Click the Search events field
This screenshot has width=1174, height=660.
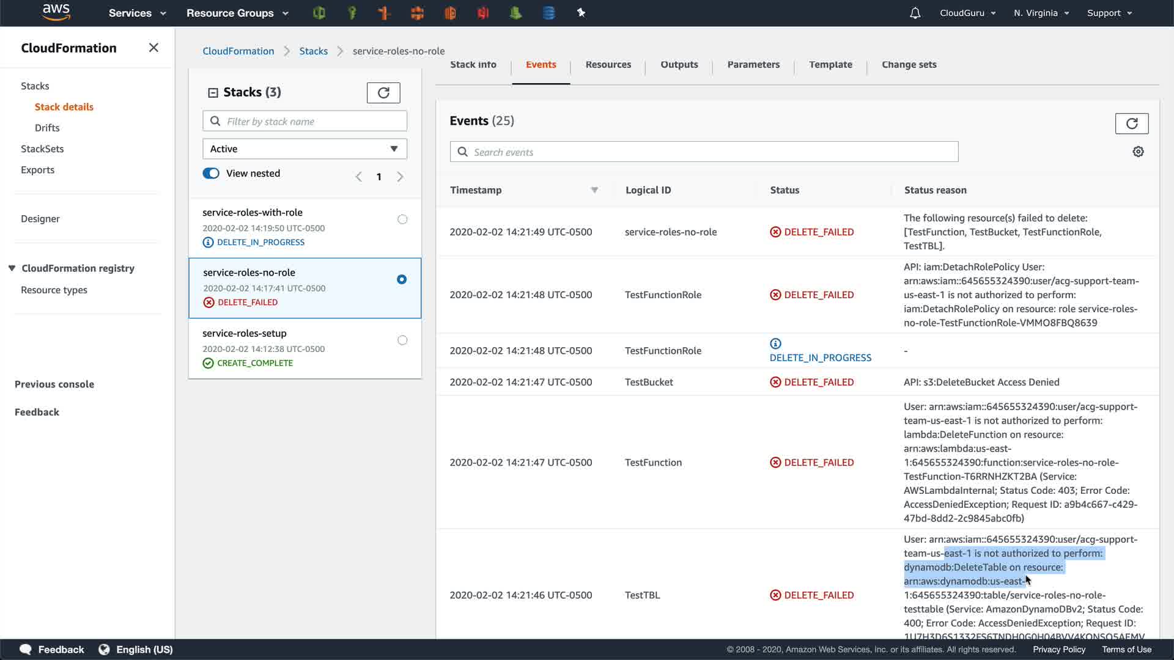point(703,152)
